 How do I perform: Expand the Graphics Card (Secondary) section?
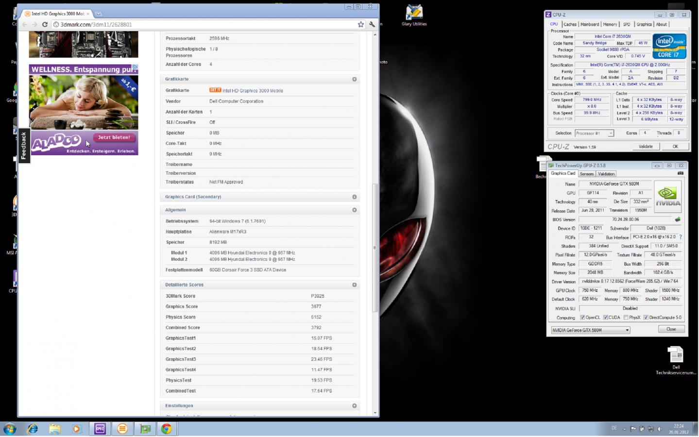(x=355, y=197)
